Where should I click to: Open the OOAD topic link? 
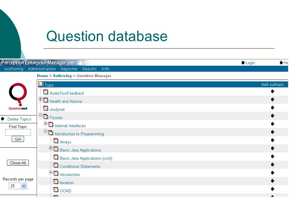pyautogui.click(x=66, y=191)
